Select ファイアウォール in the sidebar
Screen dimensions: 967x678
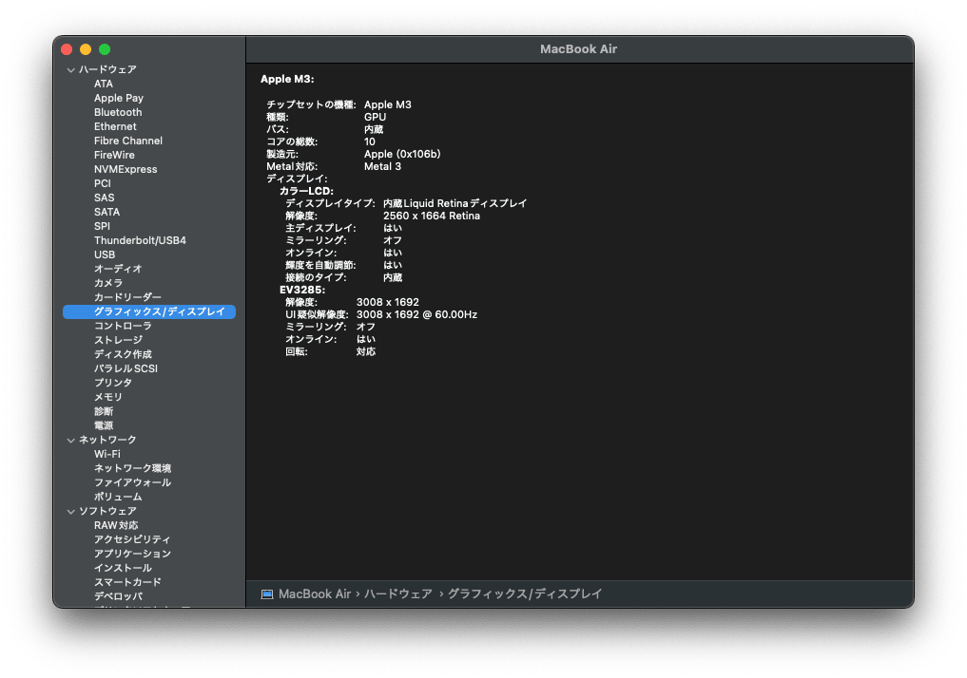tap(132, 482)
